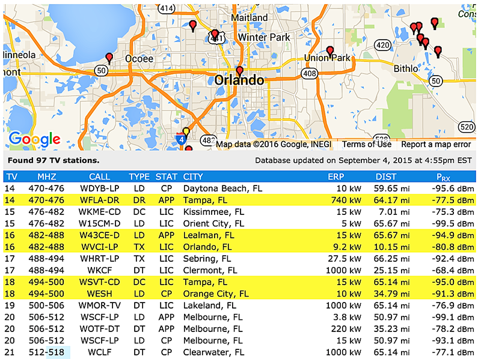This screenshot has width=481, height=359.
Task: Click the 740 kW ERP value
Action: pyautogui.click(x=346, y=200)
